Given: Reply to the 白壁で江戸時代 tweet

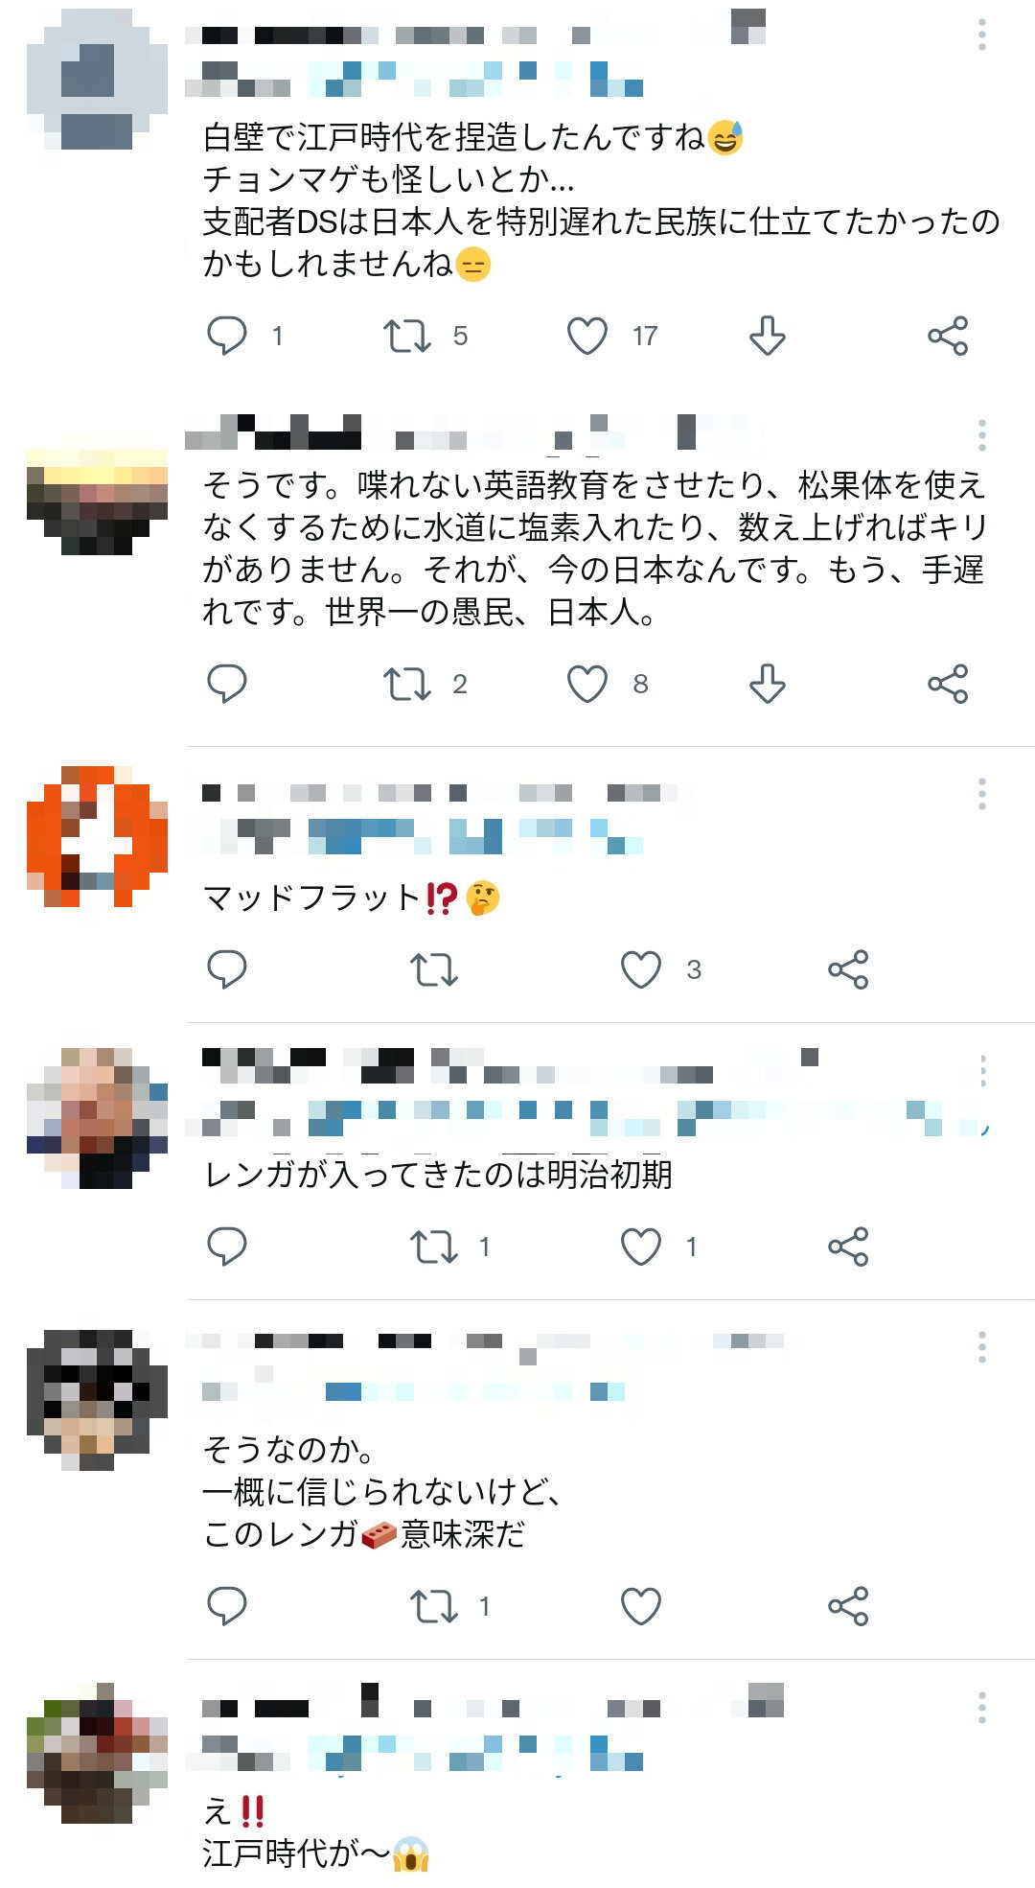Looking at the screenshot, I should (227, 336).
